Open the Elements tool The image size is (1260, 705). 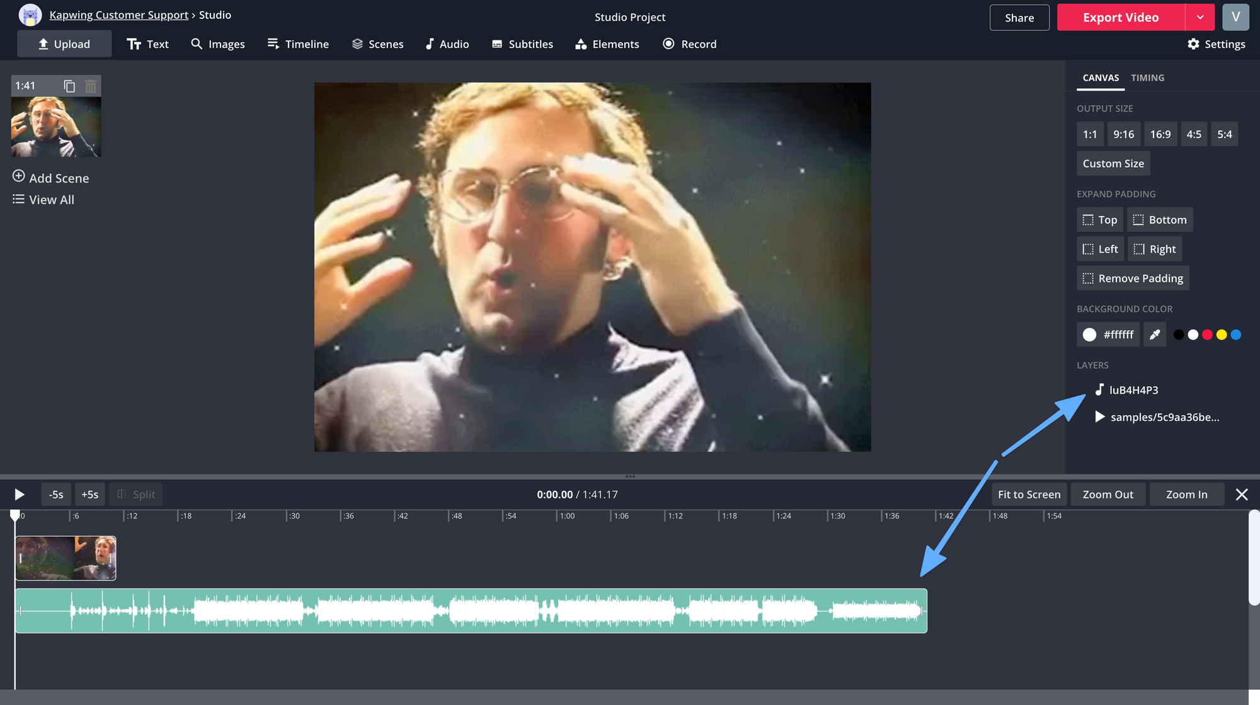point(607,44)
